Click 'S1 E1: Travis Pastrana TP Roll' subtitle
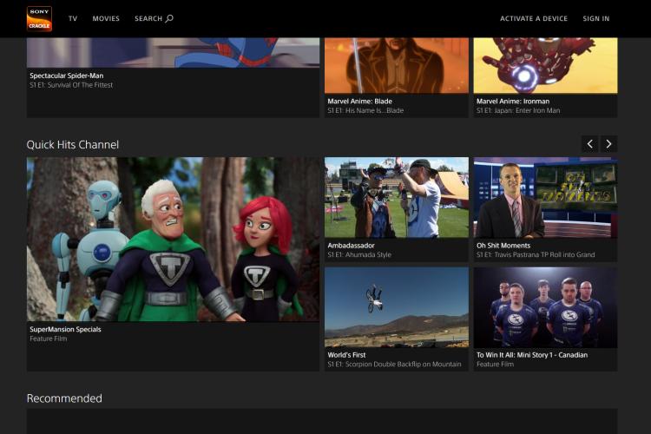The width and height of the screenshot is (651, 434). [536, 255]
